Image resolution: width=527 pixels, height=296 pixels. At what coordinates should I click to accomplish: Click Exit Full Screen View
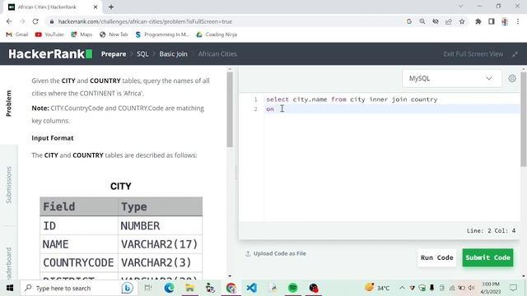click(x=473, y=54)
